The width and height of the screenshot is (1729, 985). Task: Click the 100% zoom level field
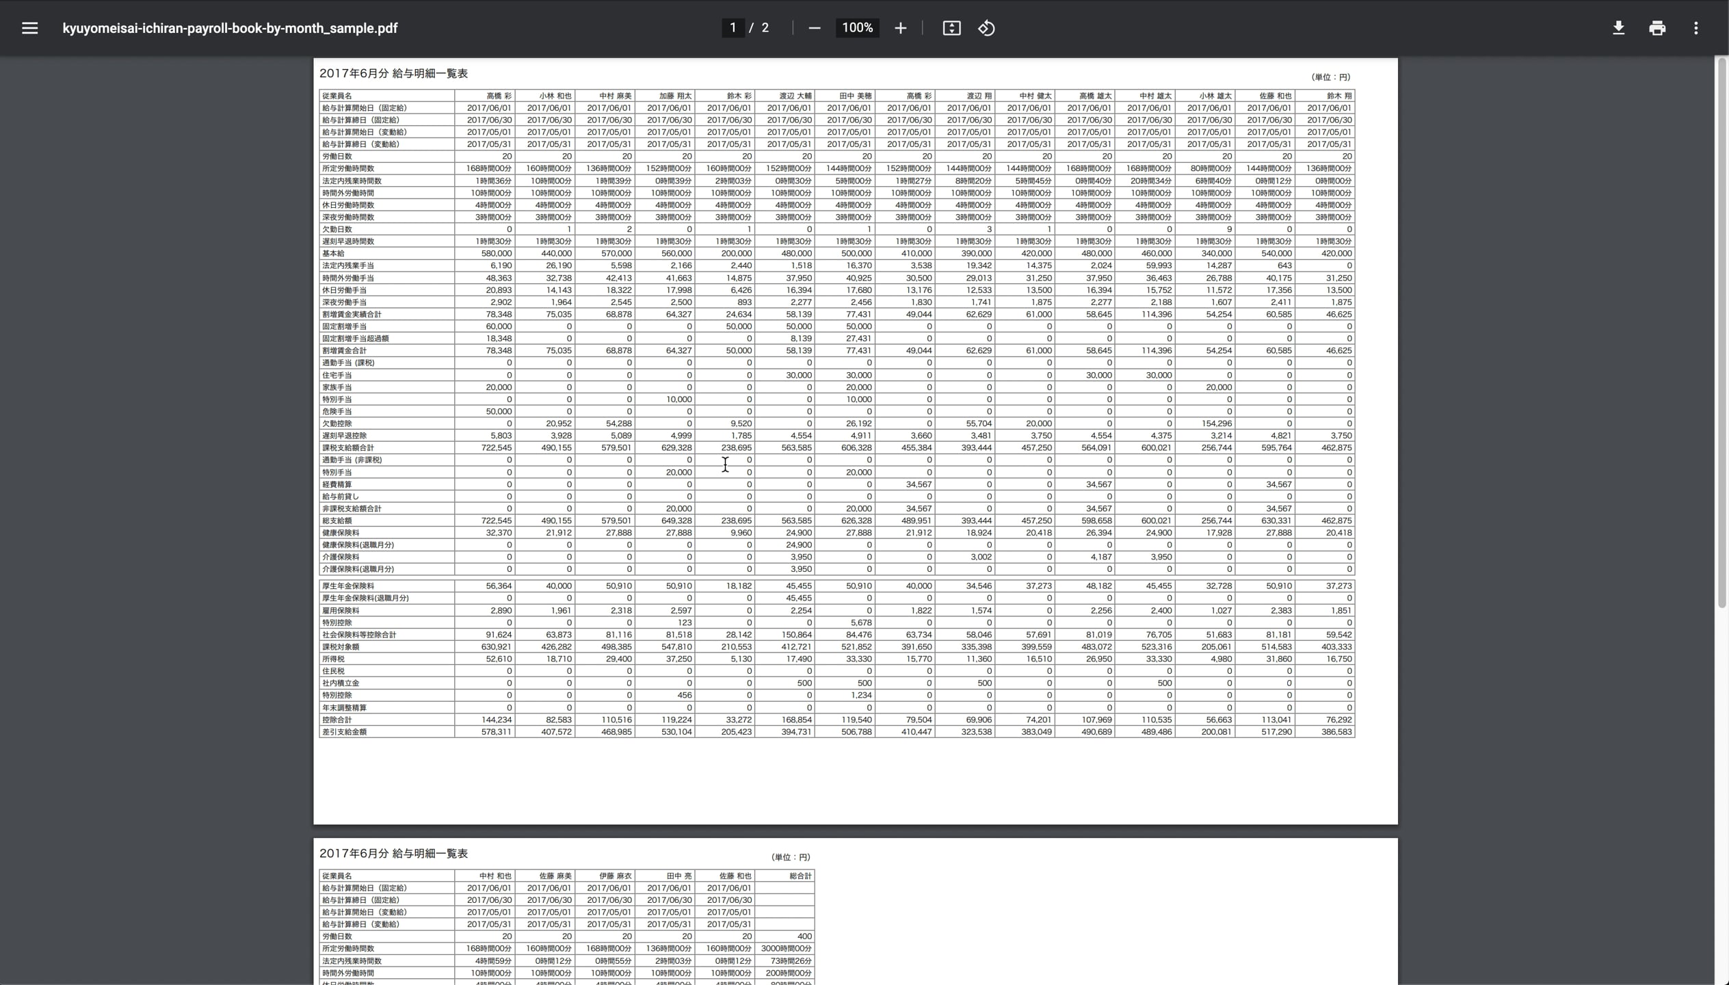point(857,28)
